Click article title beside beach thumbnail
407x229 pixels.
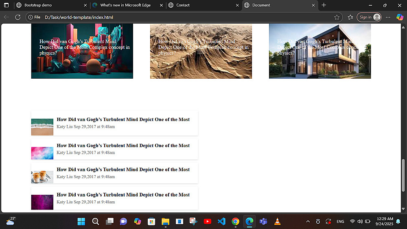pyautogui.click(x=123, y=119)
